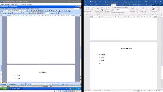Open Машина menu in VirtualBox

click(8, 4)
